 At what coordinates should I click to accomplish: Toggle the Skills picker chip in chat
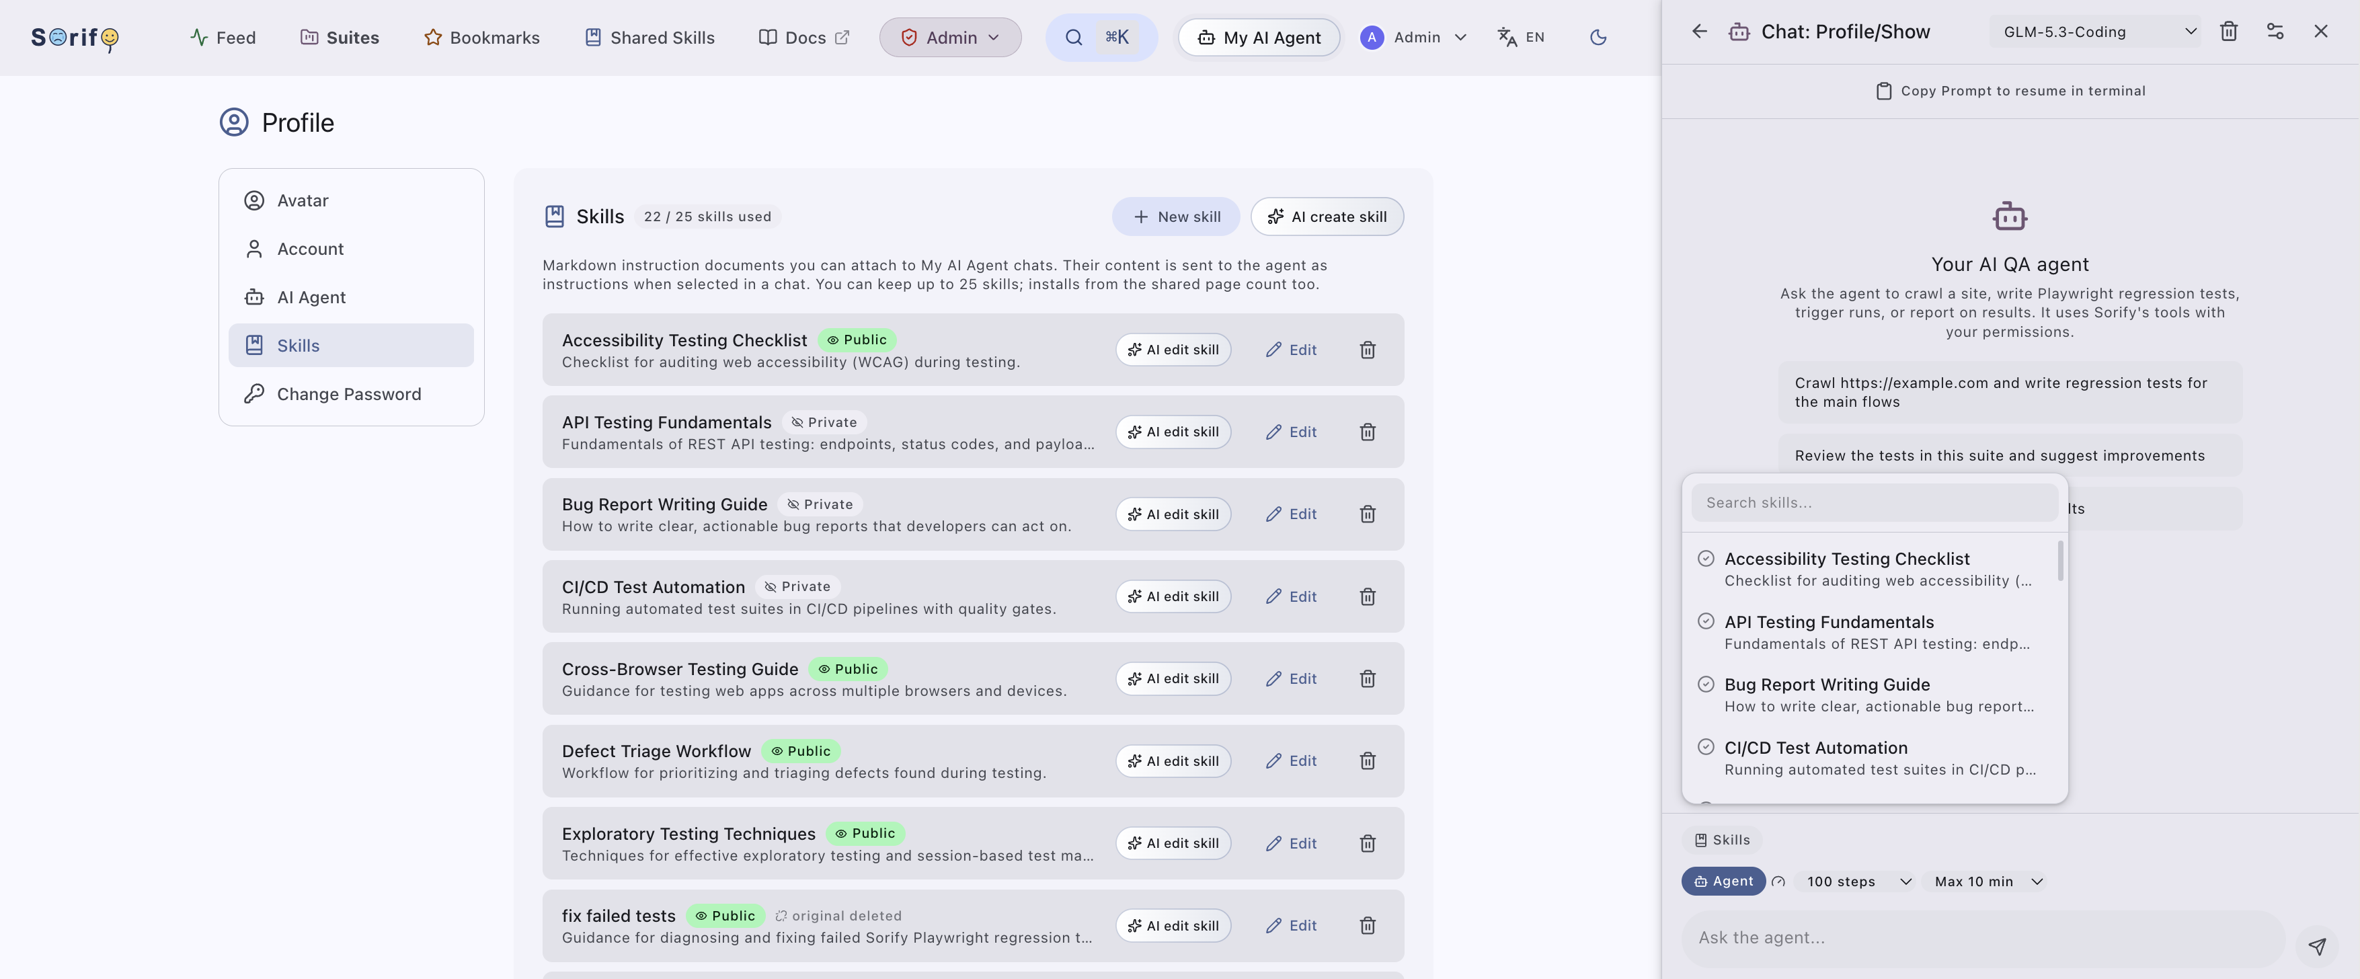point(1721,840)
